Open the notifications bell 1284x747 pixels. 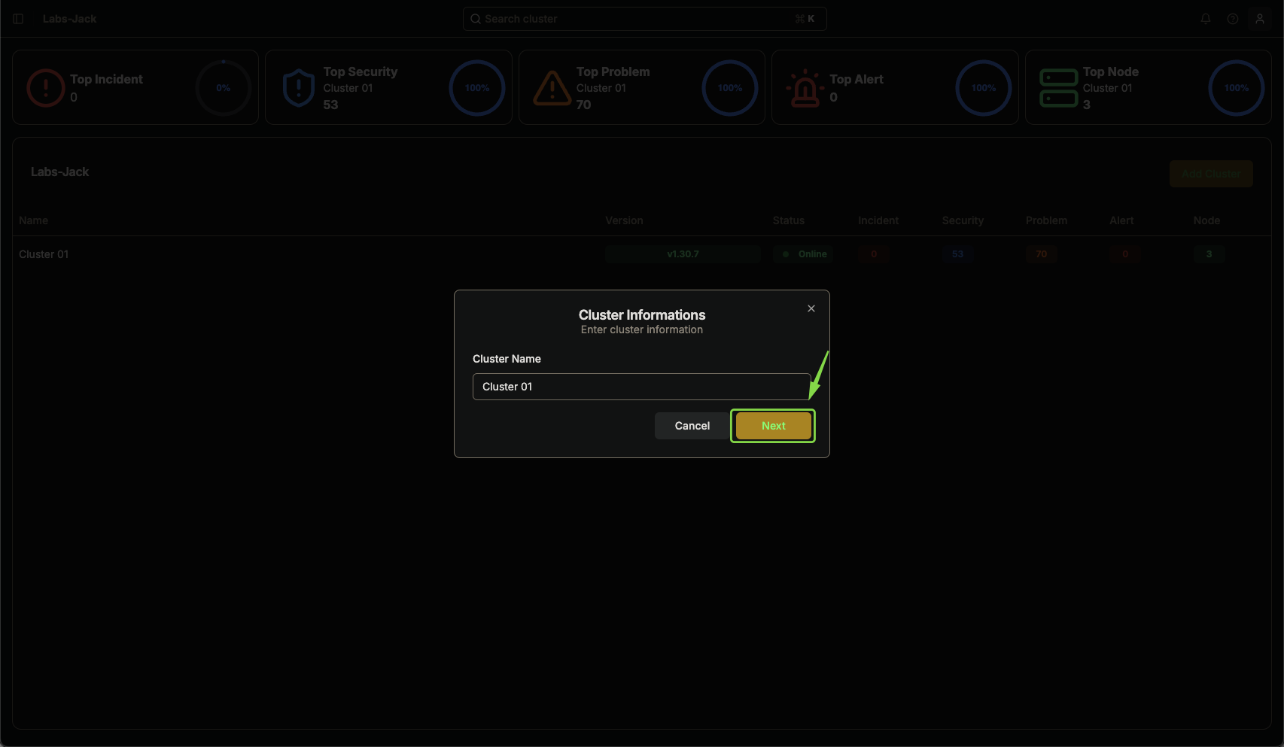pyautogui.click(x=1206, y=19)
